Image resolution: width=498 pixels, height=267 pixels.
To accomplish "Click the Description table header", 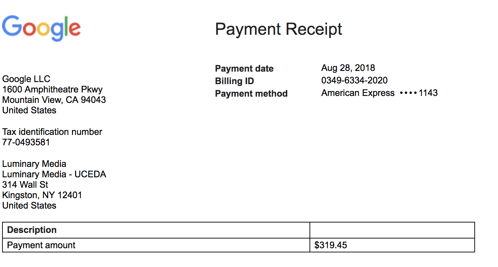I will [x=32, y=230].
